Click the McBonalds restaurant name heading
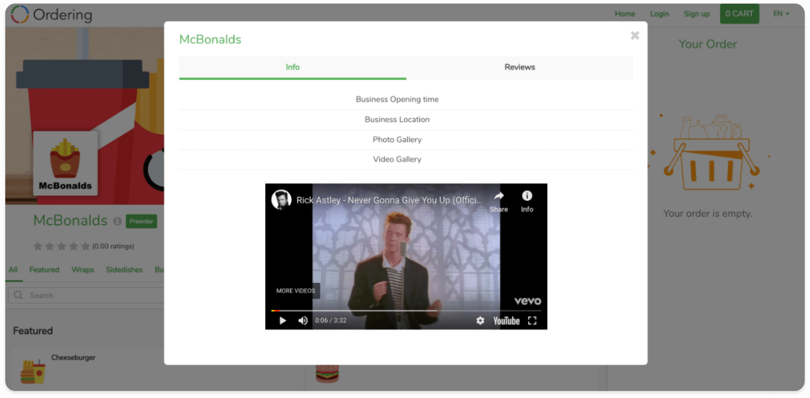 pos(70,221)
